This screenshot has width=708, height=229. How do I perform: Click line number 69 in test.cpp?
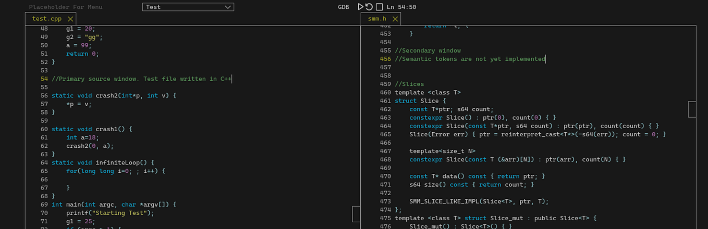tap(44, 205)
